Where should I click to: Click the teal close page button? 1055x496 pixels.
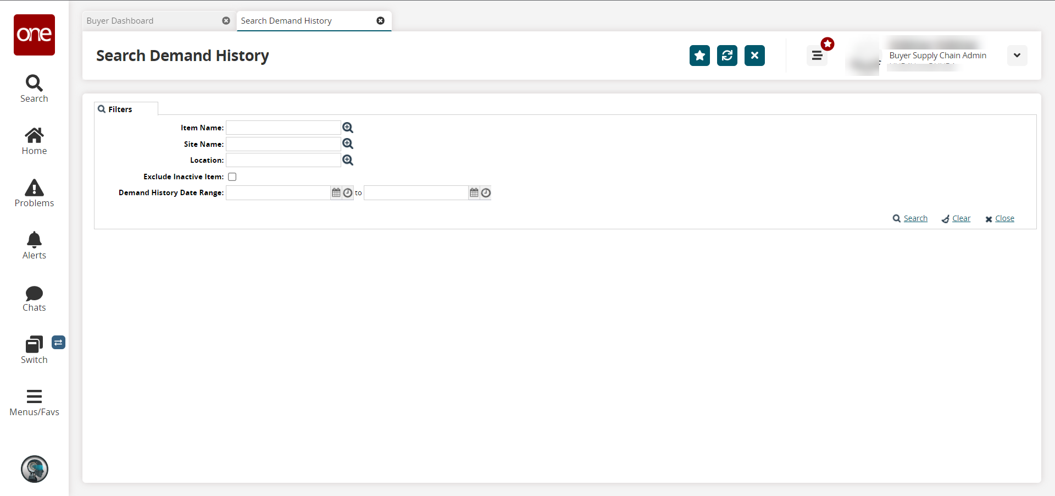pos(754,56)
